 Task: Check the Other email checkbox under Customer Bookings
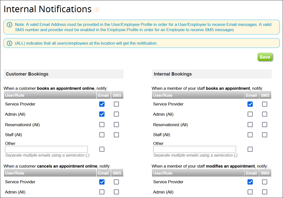click(102, 149)
